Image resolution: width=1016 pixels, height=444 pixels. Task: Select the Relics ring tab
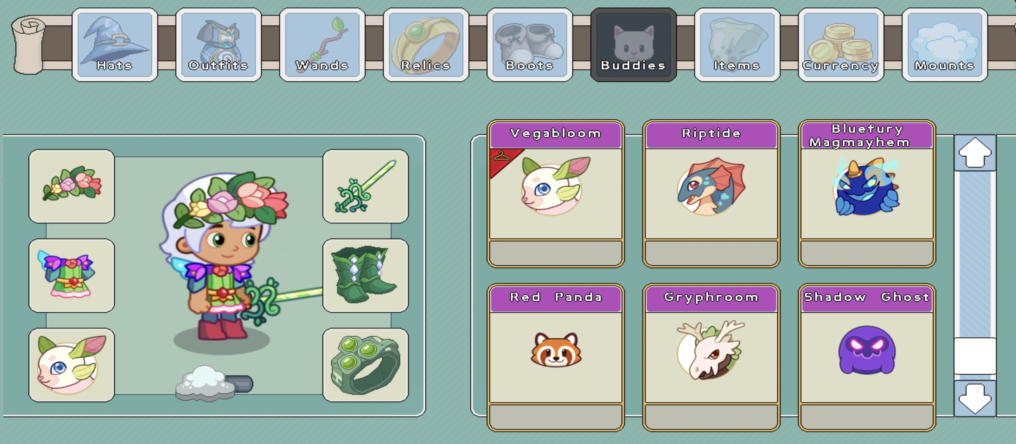(426, 45)
